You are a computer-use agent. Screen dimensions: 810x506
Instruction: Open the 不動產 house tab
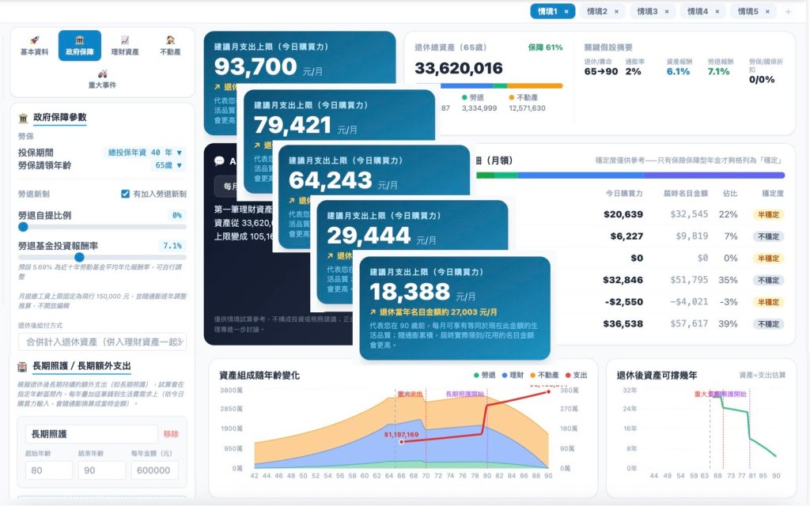170,45
